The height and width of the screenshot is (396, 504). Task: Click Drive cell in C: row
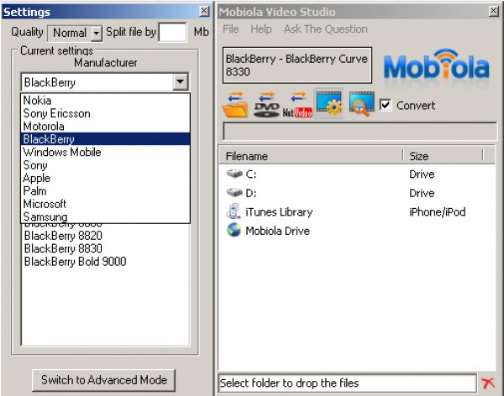point(422,174)
